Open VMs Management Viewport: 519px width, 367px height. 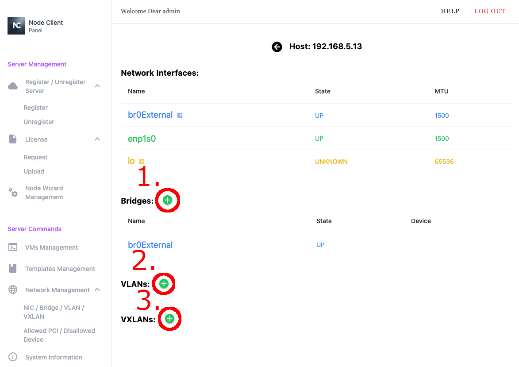click(x=51, y=247)
